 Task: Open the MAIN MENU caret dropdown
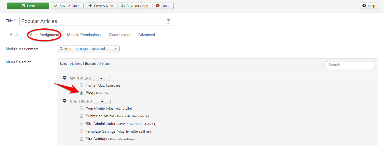(101, 79)
